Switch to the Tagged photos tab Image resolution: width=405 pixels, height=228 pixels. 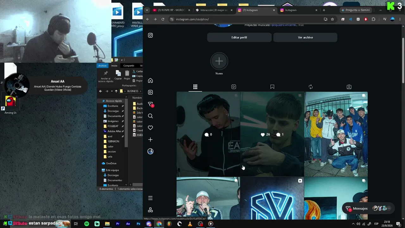[349, 87]
